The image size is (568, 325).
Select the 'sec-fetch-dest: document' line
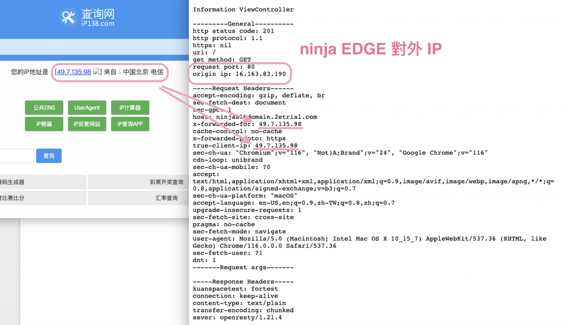click(239, 103)
